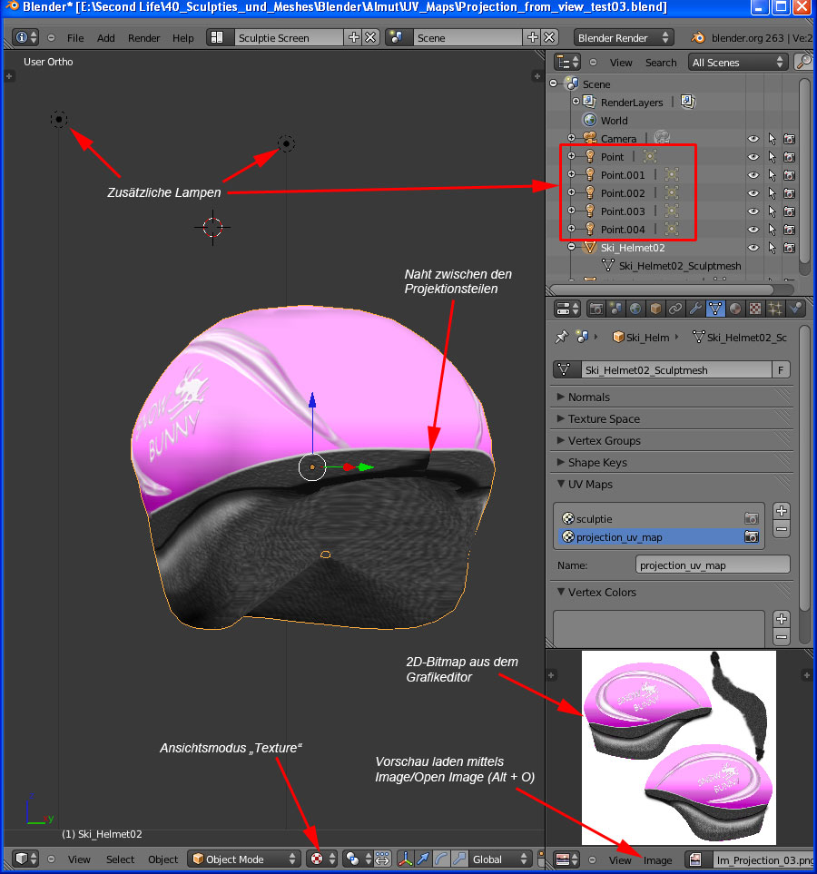
Task: Toggle Ski_Helmet02 viewport visibility eye
Action: pos(753,248)
